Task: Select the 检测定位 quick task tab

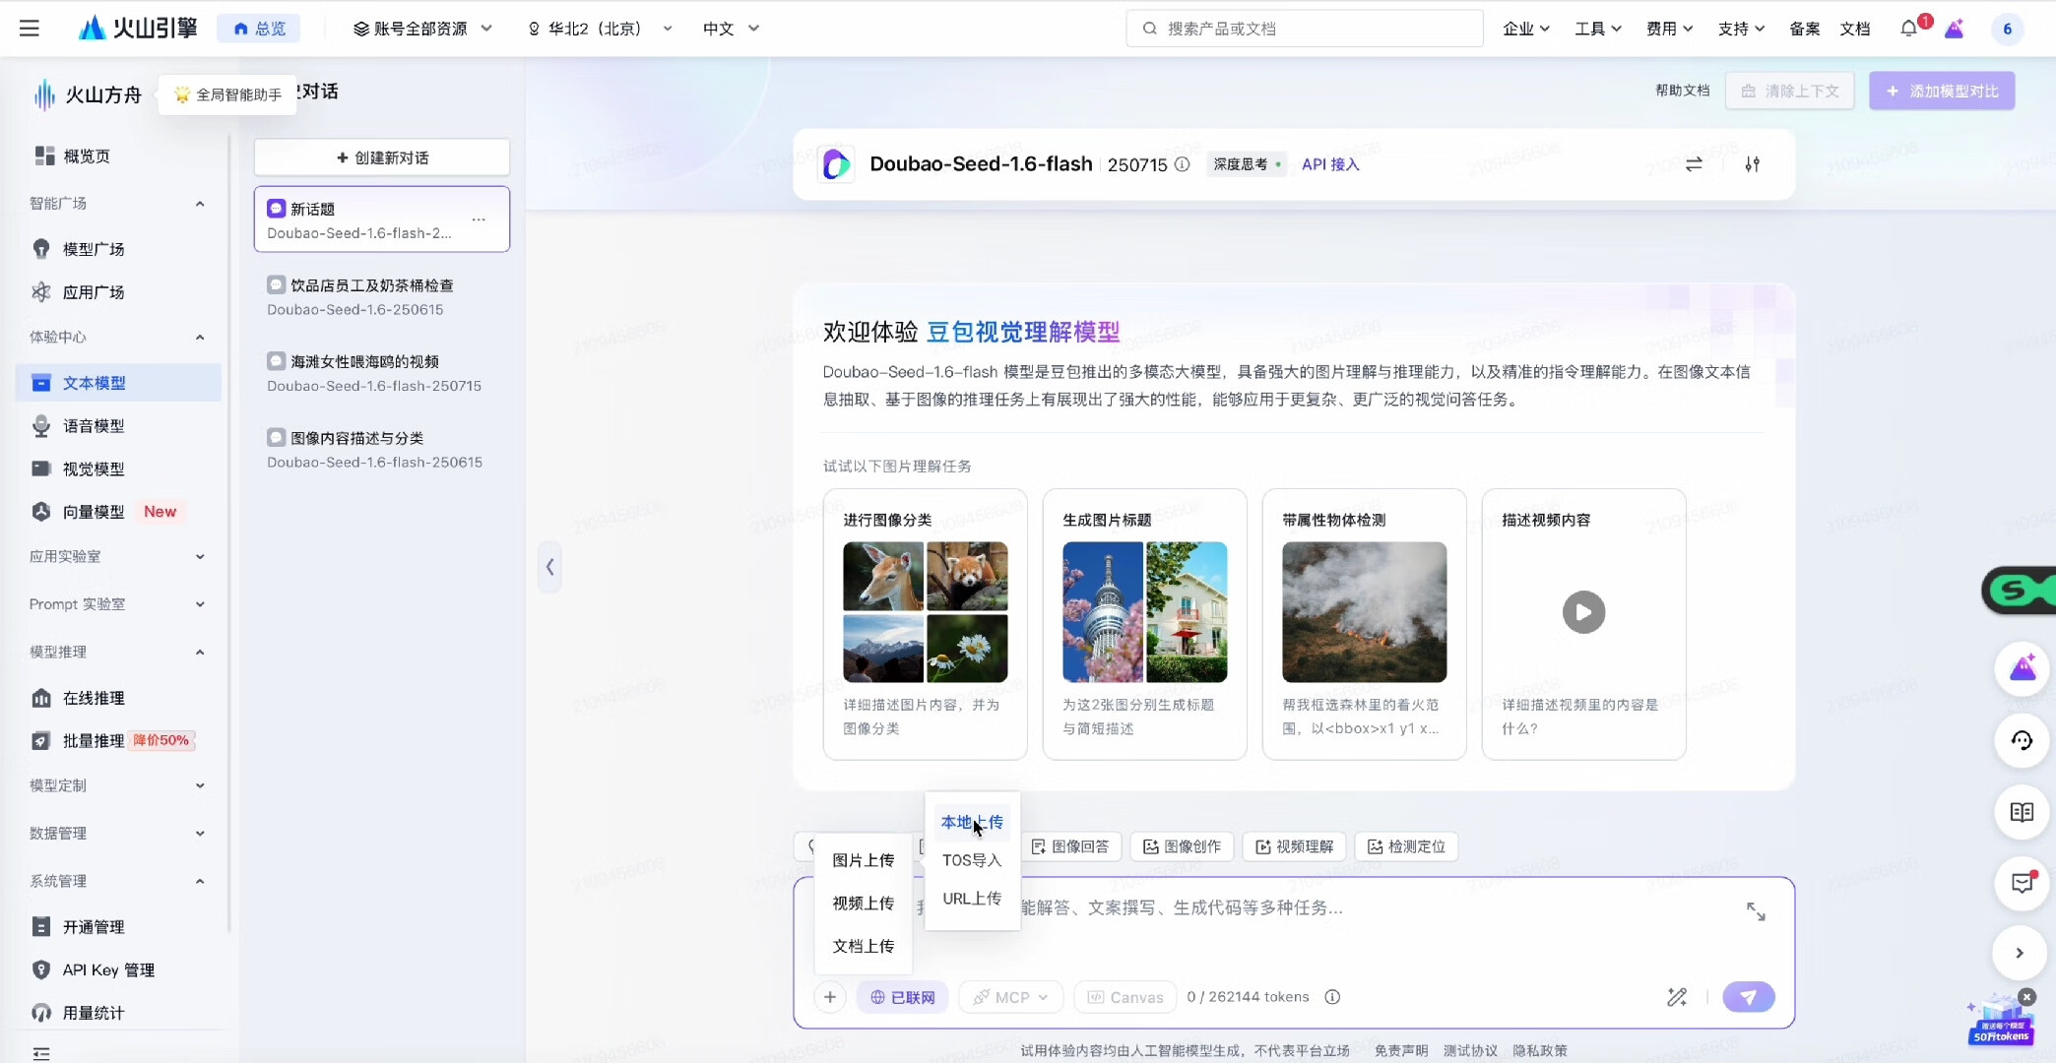Action: coord(1406,846)
